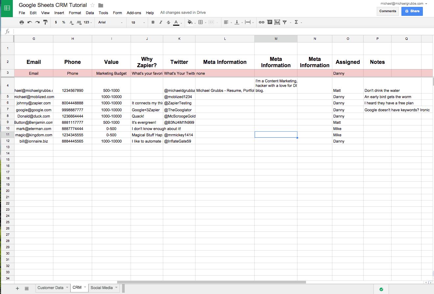Open the fill color tool

[190, 22]
